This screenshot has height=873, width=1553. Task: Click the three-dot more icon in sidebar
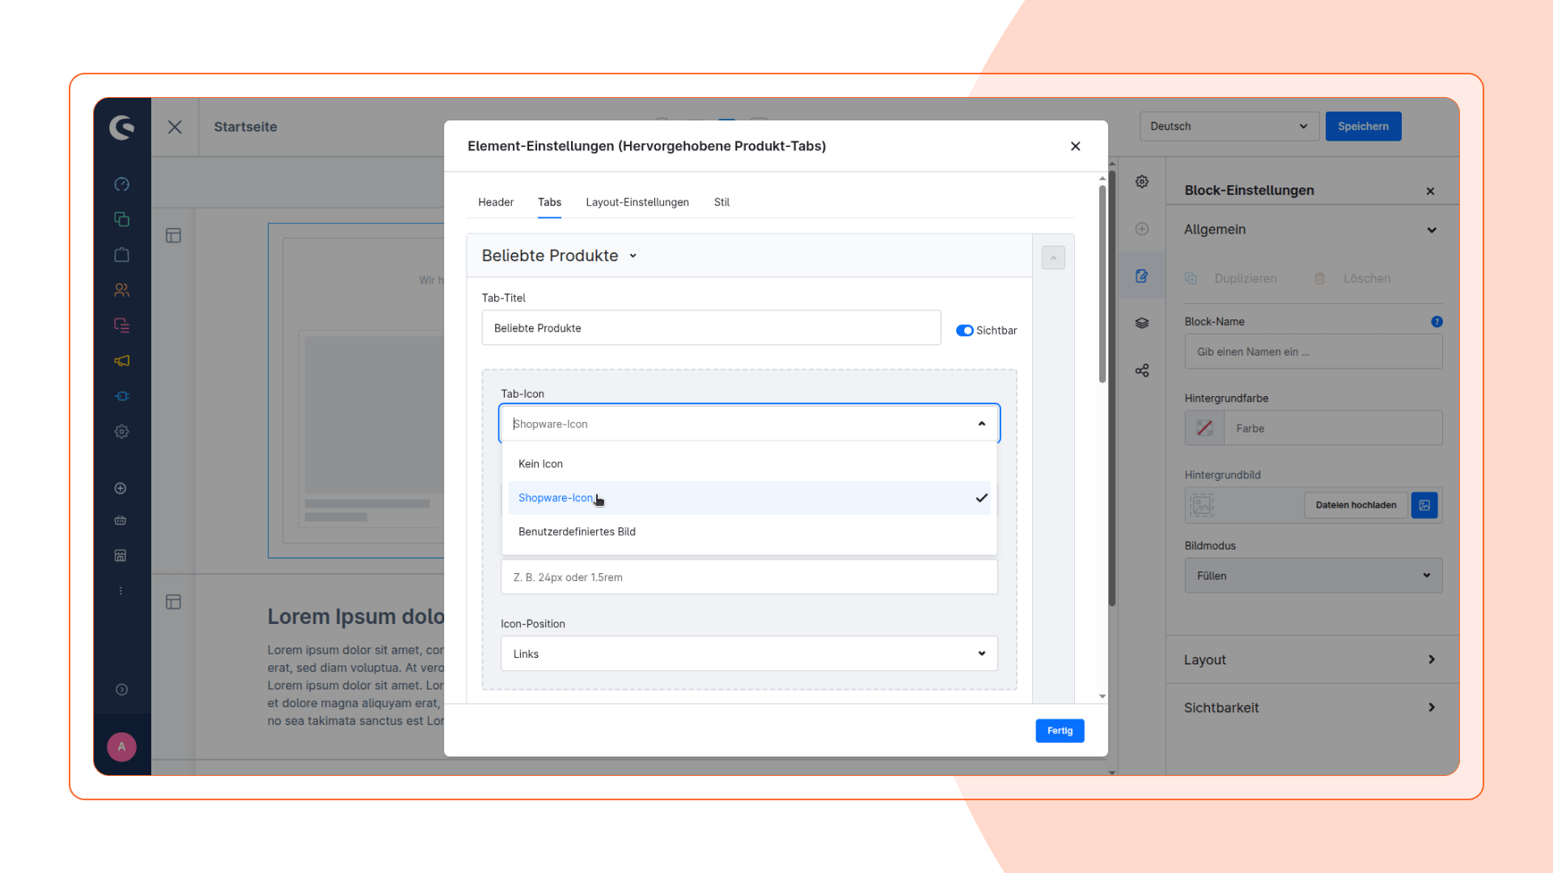click(121, 591)
